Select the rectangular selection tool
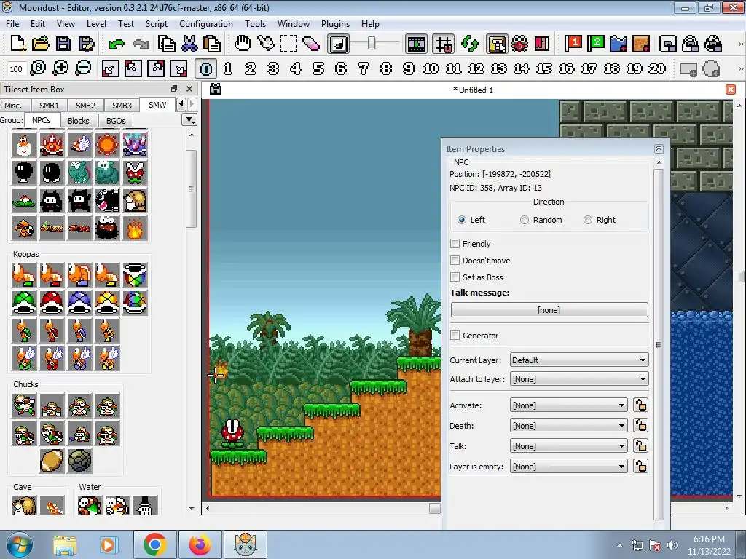 (x=288, y=44)
